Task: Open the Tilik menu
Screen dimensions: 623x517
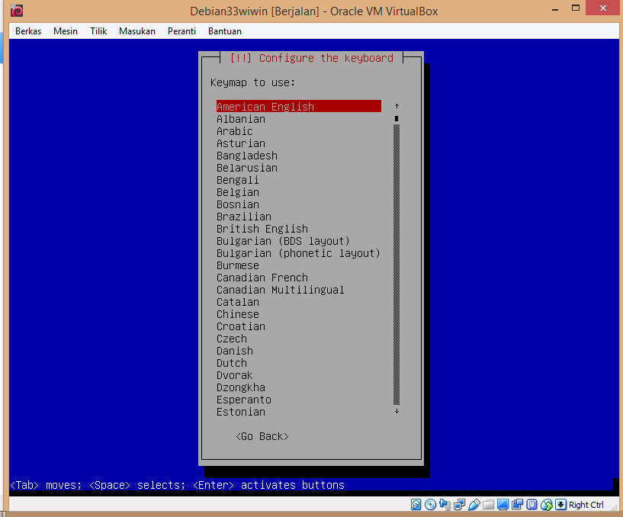Action: 98,31
